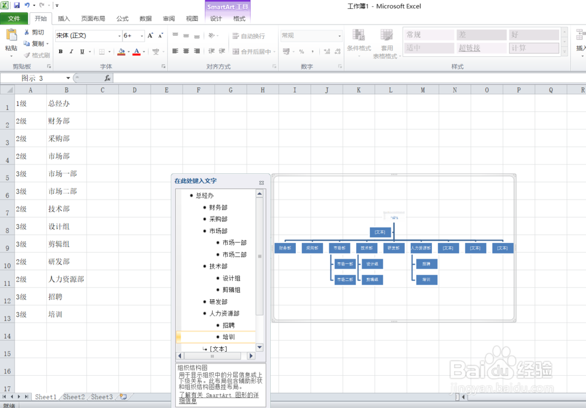The image size is (586, 408).
Task: Click the cell borders icon
Action: (x=101, y=52)
